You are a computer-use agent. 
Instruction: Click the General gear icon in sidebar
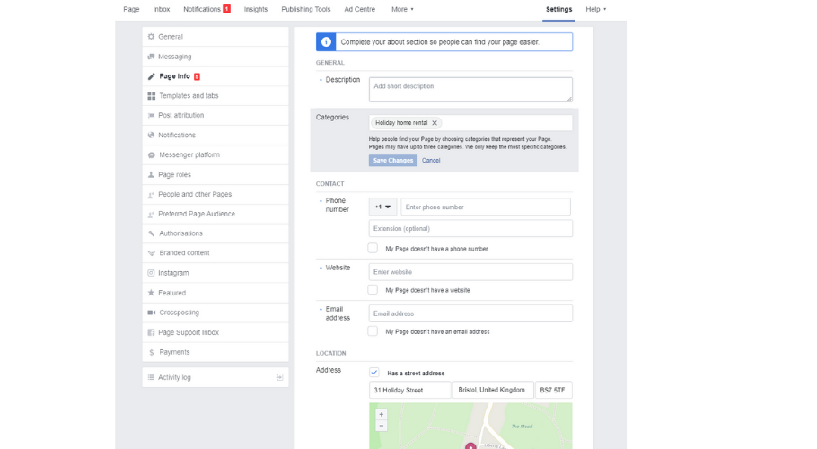click(151, 37)
